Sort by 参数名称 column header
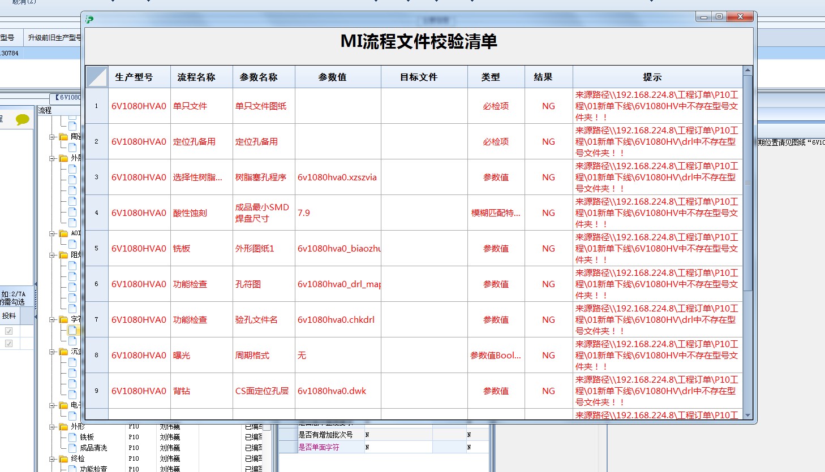This screenshot has width=825, height=472. click(x=264, y=77)
